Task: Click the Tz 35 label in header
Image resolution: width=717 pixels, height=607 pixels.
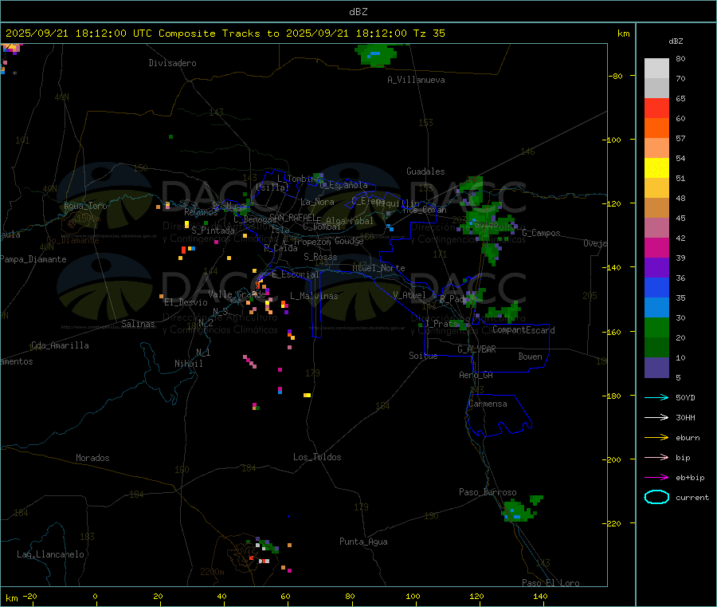Action: click(429, 34)
